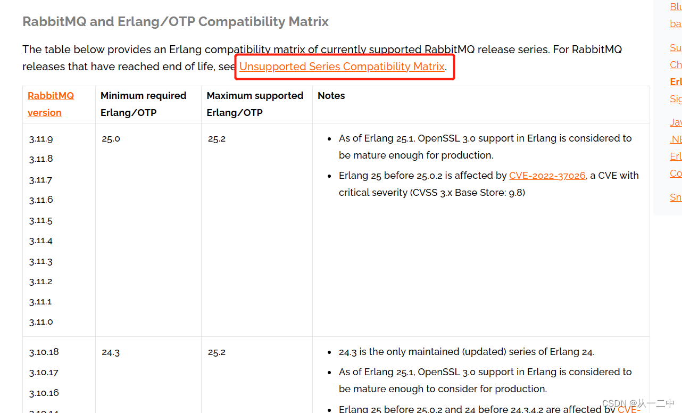Select version 3.11.7 in the table
Screen dimensions: 682x413
tap(41, 180)
